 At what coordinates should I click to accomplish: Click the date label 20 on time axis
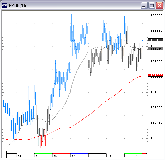tap(91, 156)
